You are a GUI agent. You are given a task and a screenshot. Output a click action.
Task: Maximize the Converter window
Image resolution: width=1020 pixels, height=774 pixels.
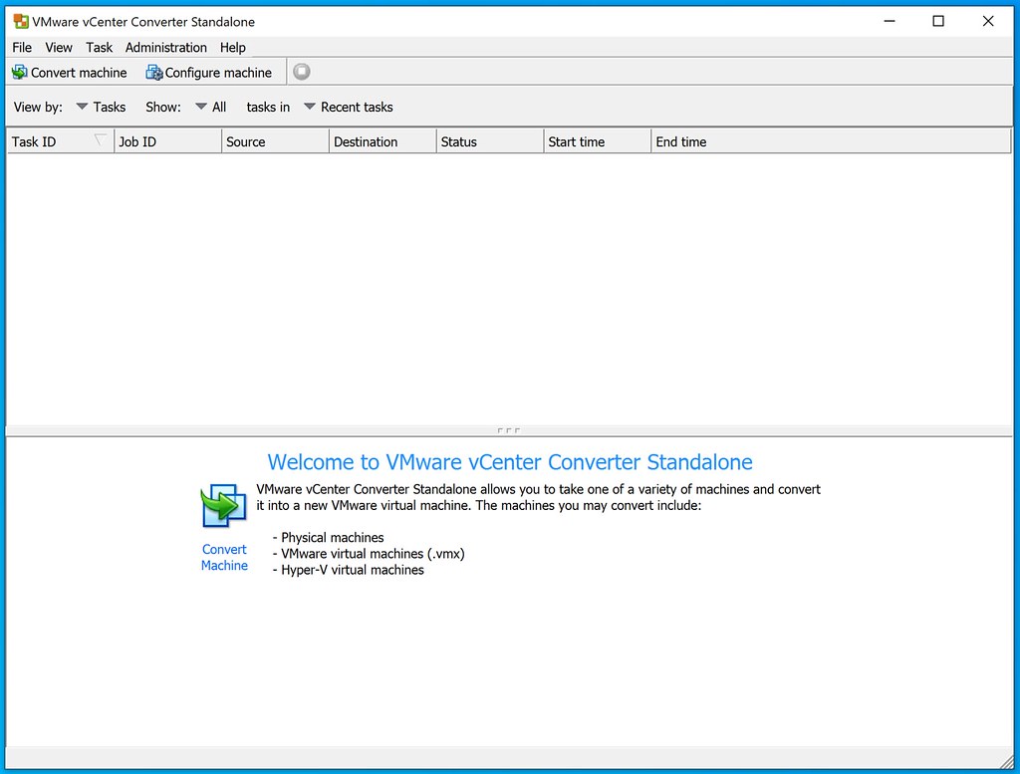(x=937, y=21)
